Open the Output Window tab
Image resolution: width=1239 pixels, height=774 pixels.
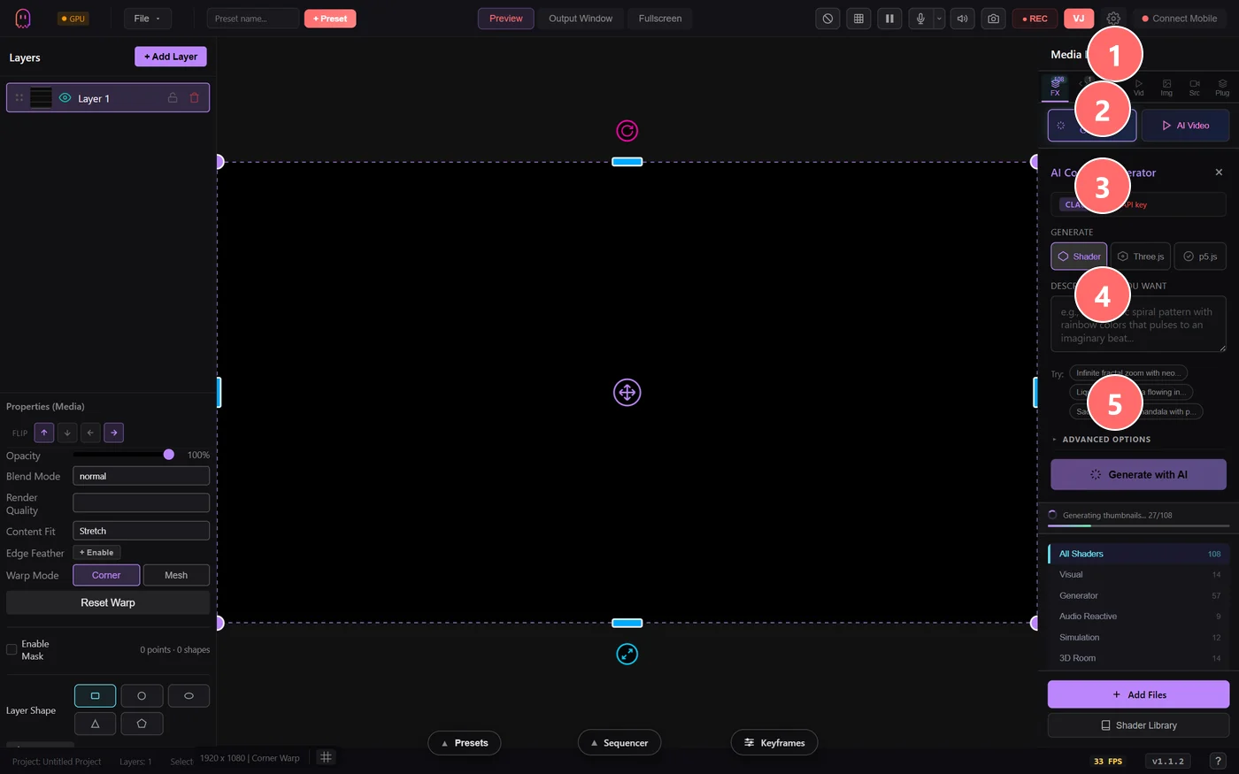tap(581, 19)
